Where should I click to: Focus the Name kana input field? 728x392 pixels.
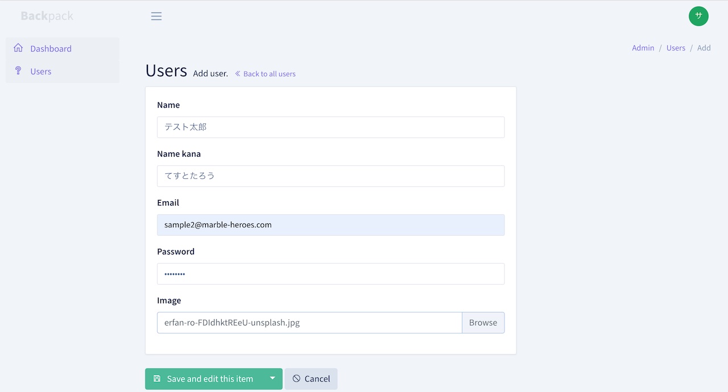330,176
